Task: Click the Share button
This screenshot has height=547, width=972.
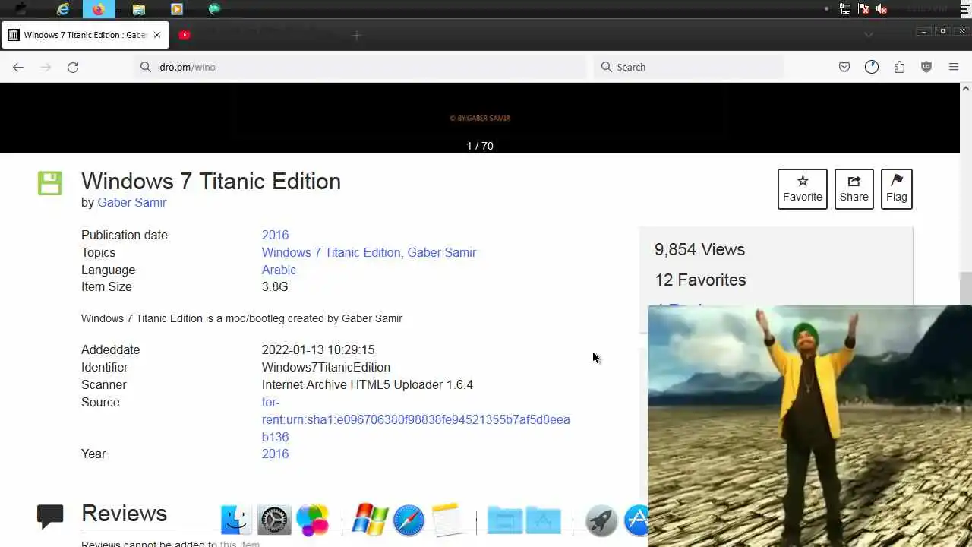Action: coord(854,188)
